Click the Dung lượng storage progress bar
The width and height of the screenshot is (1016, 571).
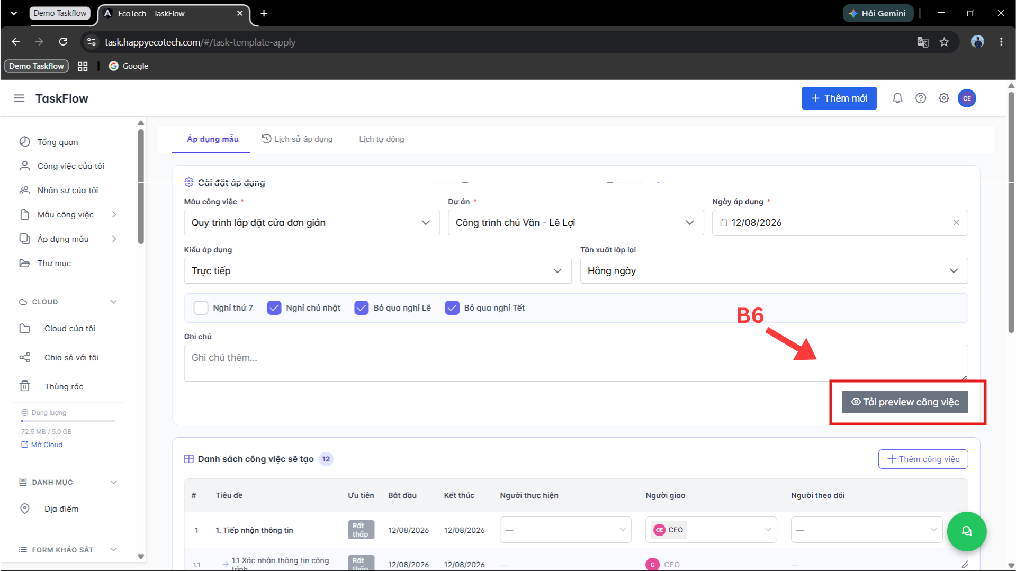click(x=68, y=421)
